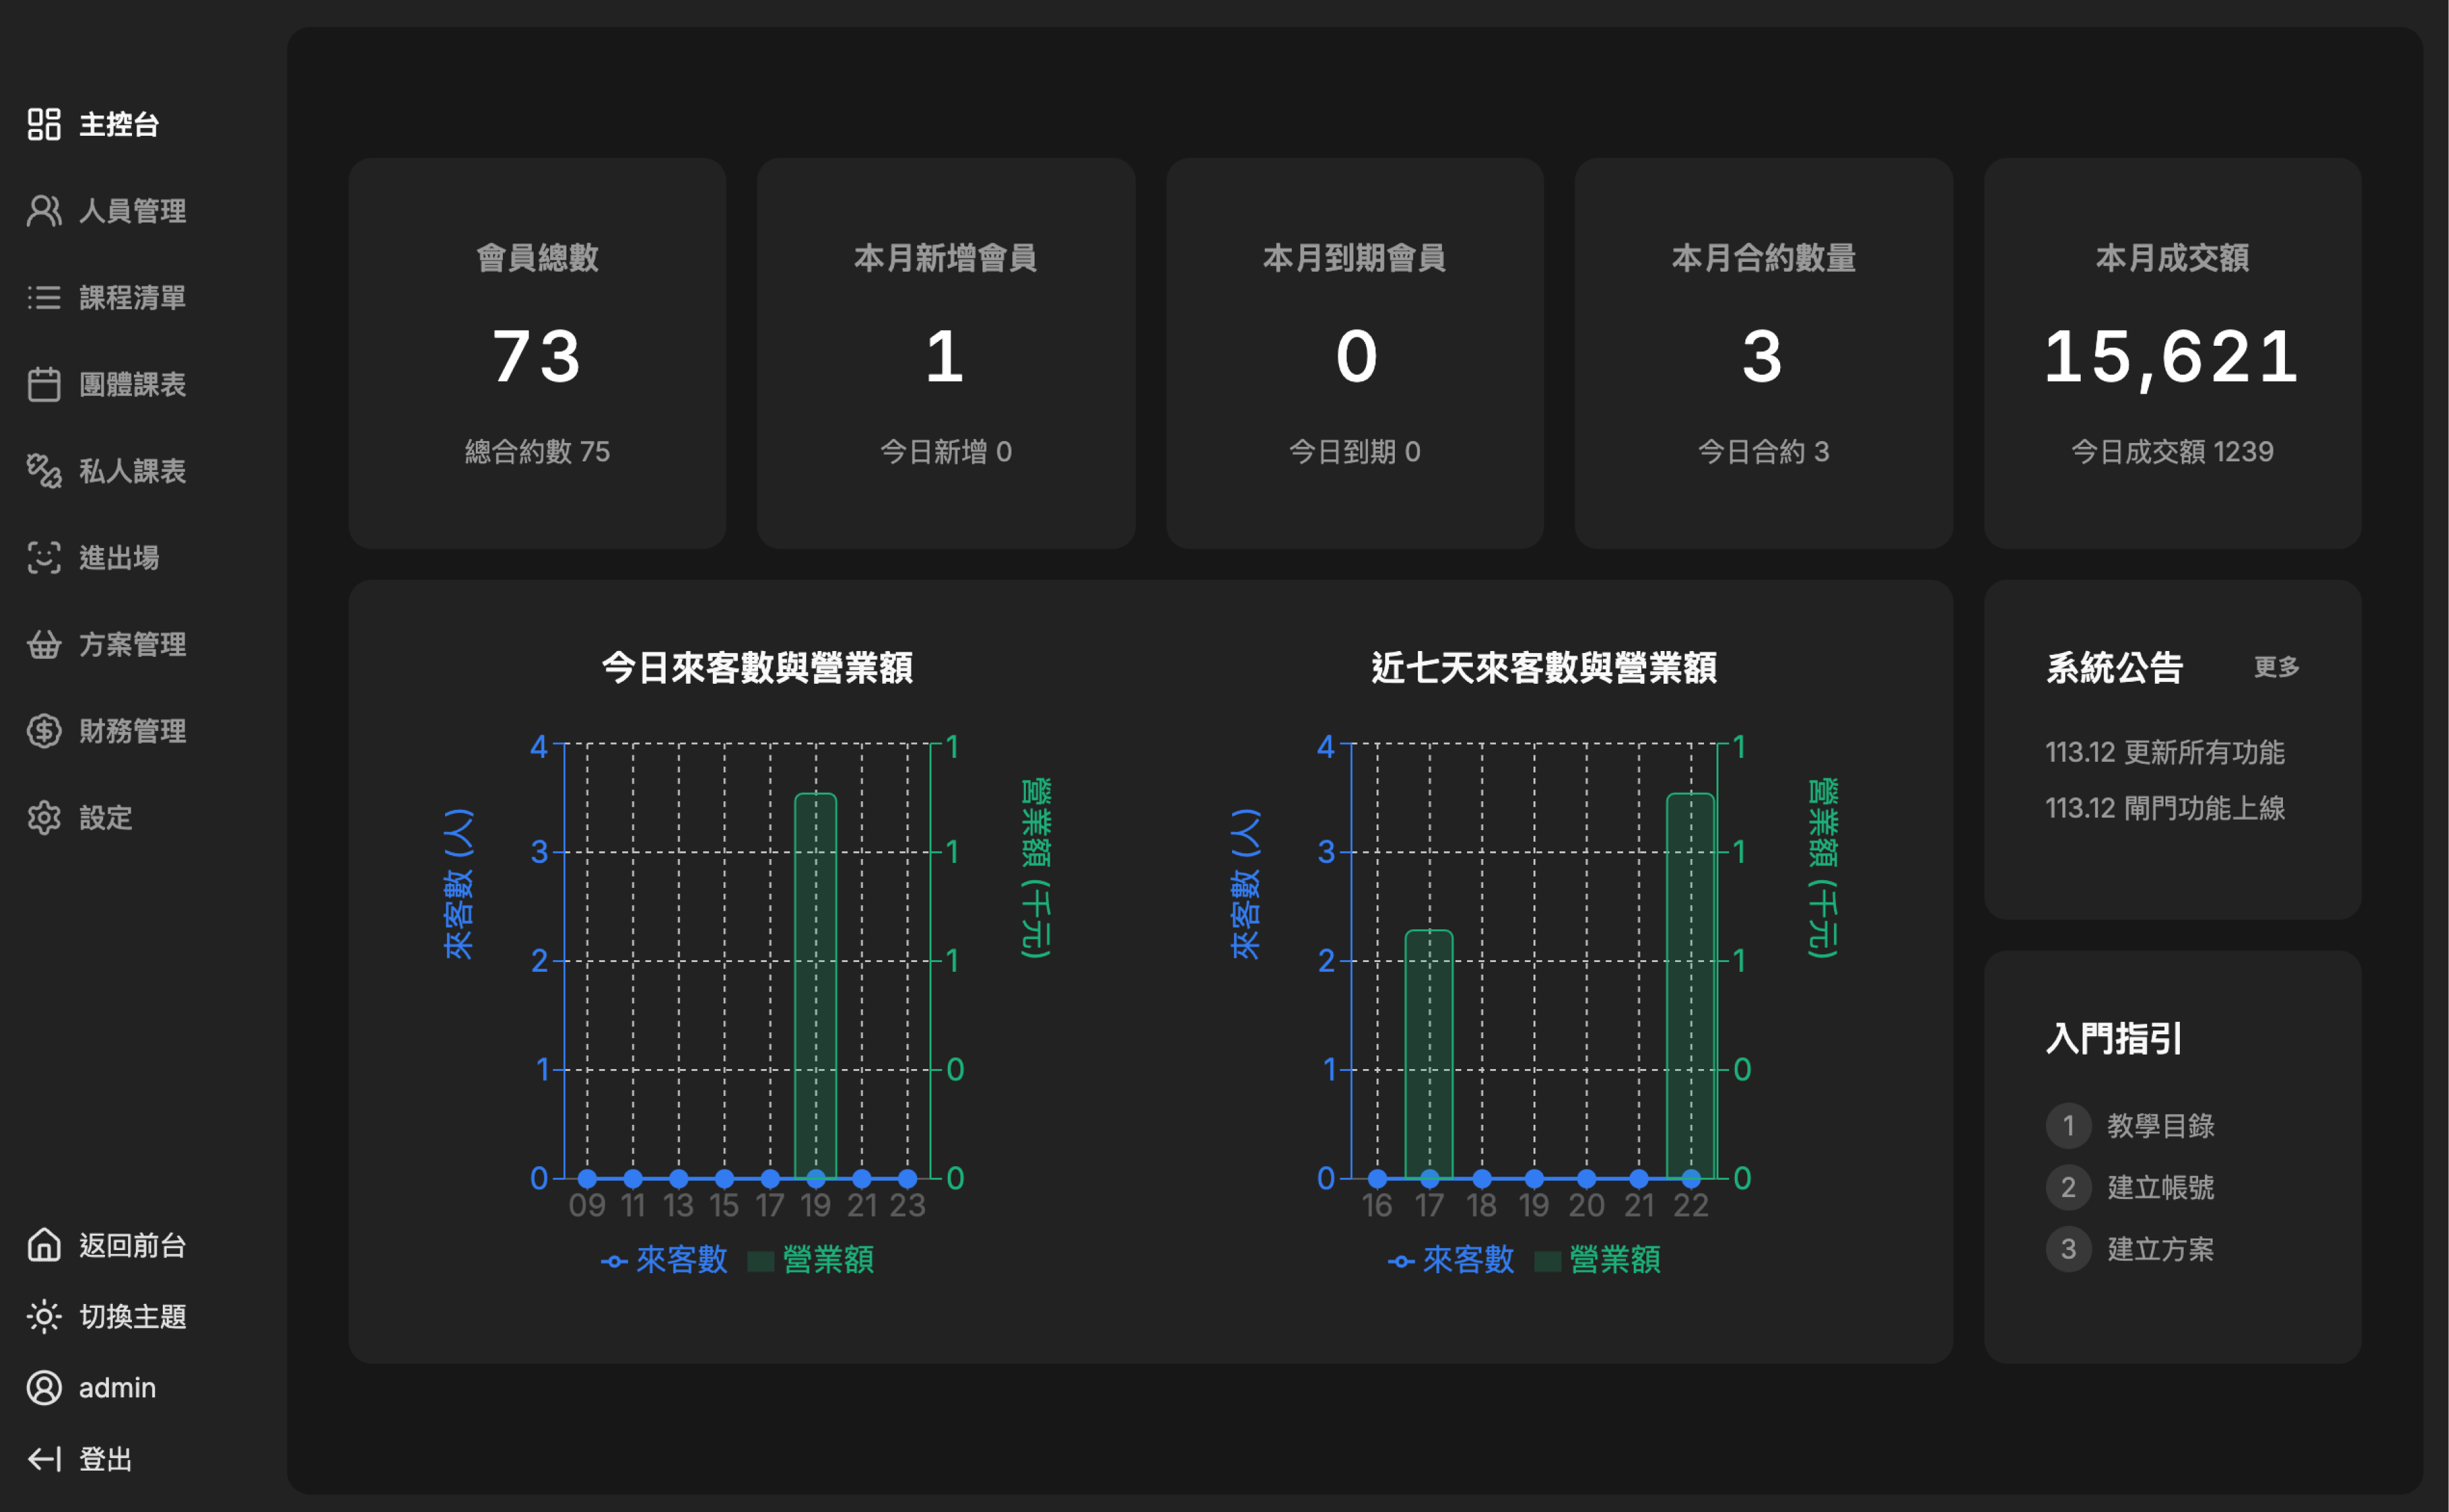Click the 今日來客數與營業額 chart title

(757, 667)
